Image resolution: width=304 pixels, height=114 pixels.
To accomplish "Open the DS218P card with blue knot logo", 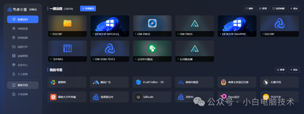I will pos(280,26).
